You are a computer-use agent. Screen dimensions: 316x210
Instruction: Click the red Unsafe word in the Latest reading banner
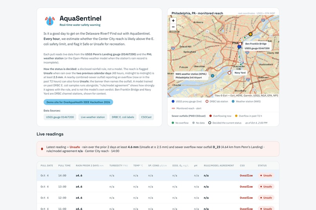74,147
